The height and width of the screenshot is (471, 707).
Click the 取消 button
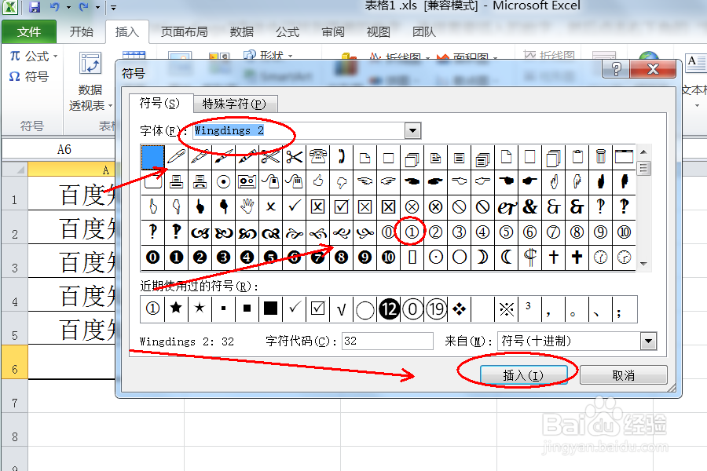click(x=624, y=374)
